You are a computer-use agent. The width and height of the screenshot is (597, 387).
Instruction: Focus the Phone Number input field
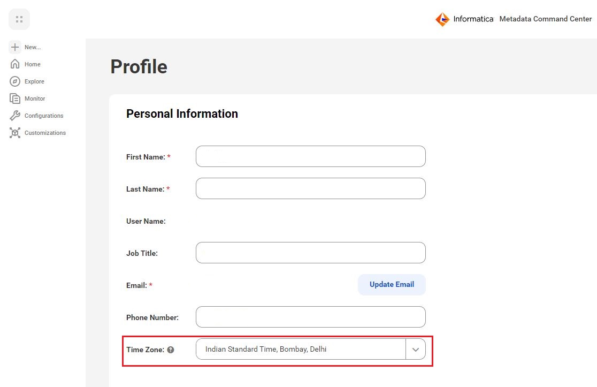tap(311, 317)
